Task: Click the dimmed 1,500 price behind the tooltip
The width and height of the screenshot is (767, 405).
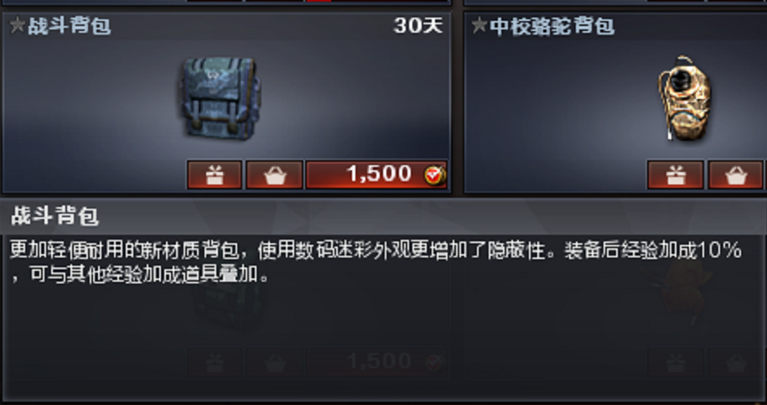Action: 376,362
